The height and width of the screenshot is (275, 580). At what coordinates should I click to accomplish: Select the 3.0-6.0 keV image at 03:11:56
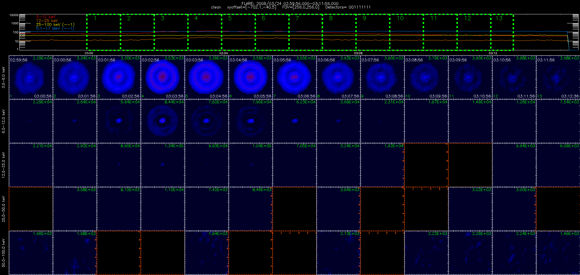558,77
